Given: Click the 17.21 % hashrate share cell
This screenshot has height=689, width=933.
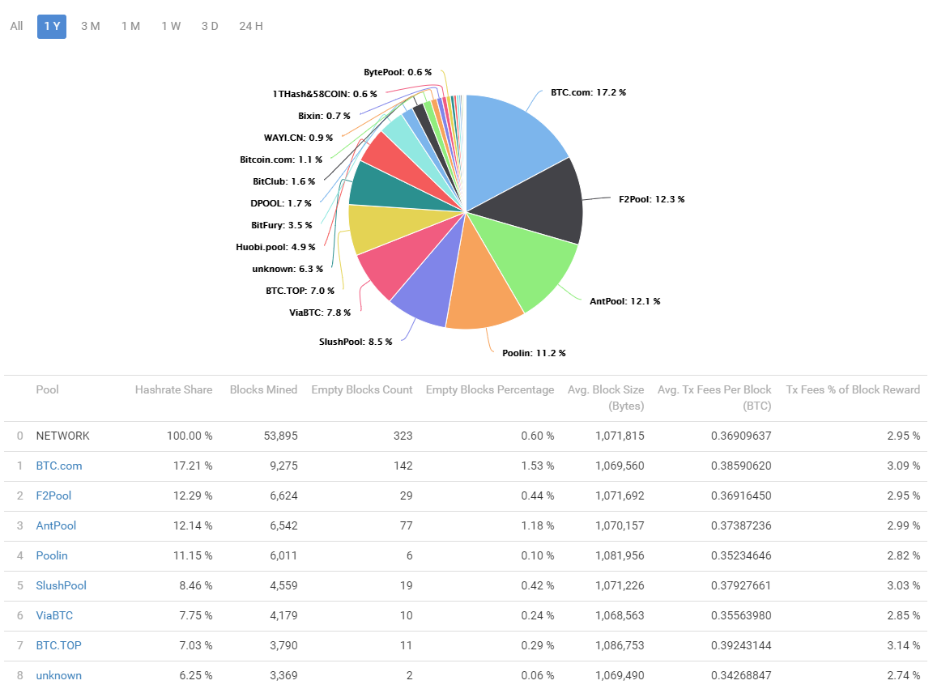Looking at the screenshot, I should coord(193,466).
